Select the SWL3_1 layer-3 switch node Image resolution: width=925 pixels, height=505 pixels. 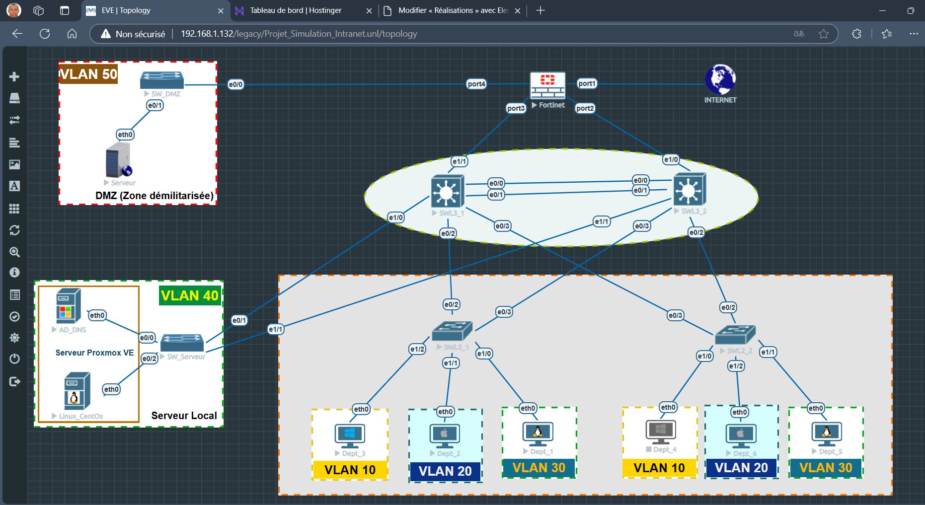447,191
